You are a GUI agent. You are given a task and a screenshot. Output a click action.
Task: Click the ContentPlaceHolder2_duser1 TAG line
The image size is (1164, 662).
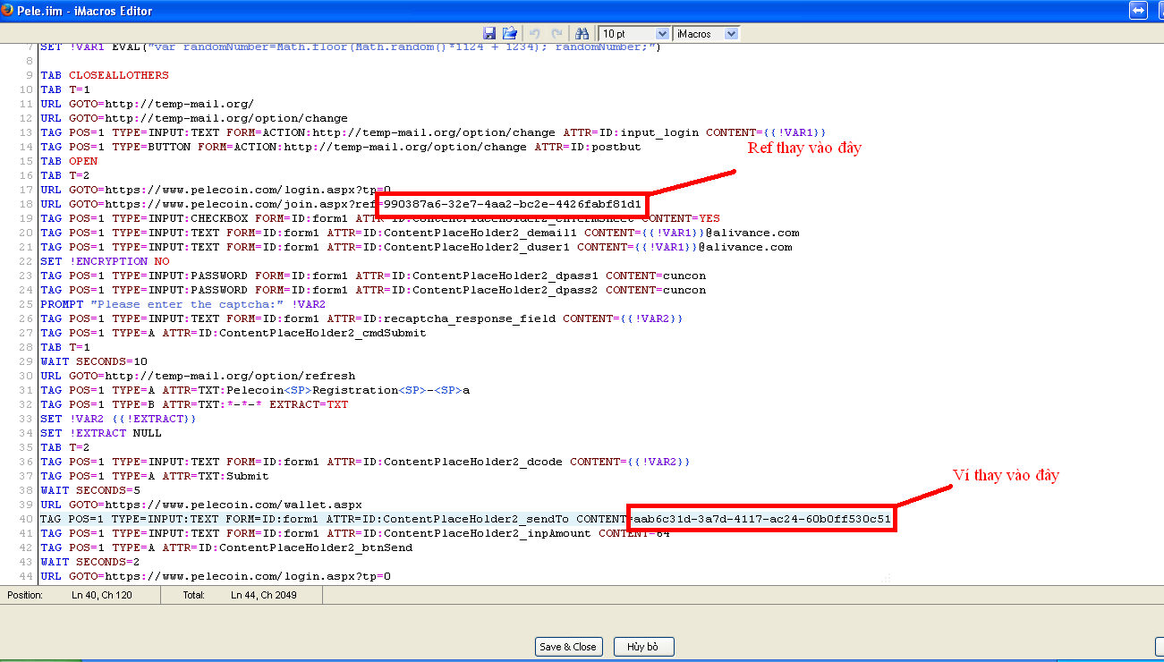pos(416,247)
